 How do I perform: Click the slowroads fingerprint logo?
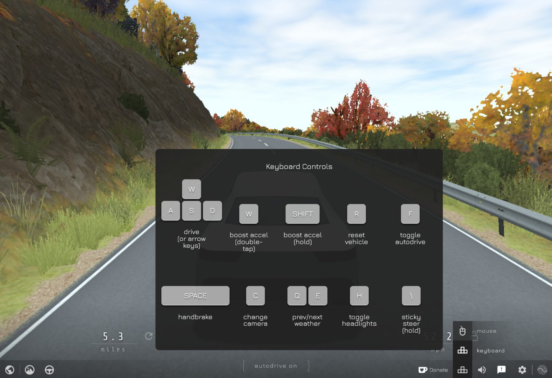[x=541, y=370]
